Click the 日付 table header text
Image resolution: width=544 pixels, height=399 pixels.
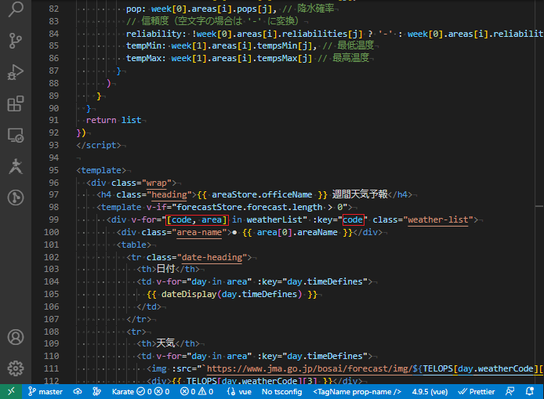(165, 269)
